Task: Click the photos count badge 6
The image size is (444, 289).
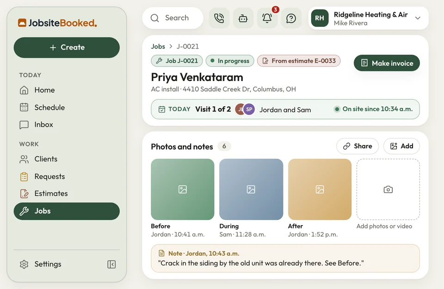Action: [x=224, y=146]
